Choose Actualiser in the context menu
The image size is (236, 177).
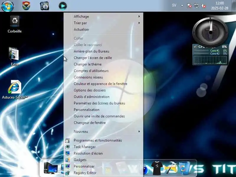(x=104, y=29)
